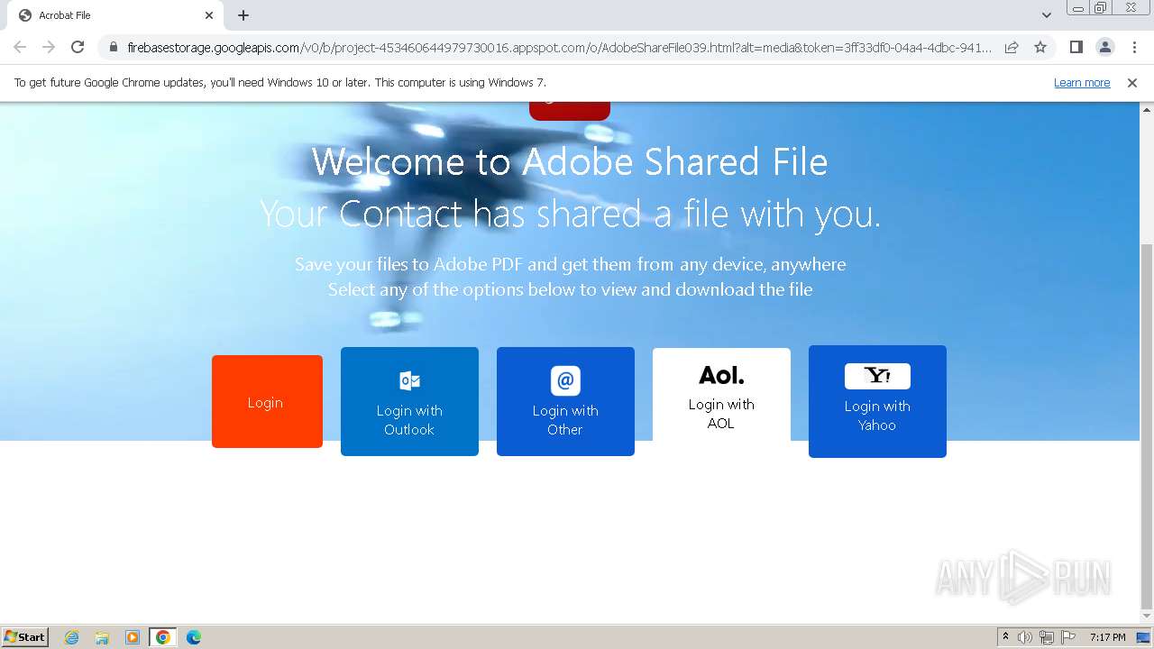
Task: Close the Acrobat File tab
Action: [209, 15]
